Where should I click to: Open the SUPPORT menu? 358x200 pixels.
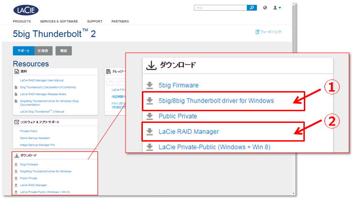[95, 21]
